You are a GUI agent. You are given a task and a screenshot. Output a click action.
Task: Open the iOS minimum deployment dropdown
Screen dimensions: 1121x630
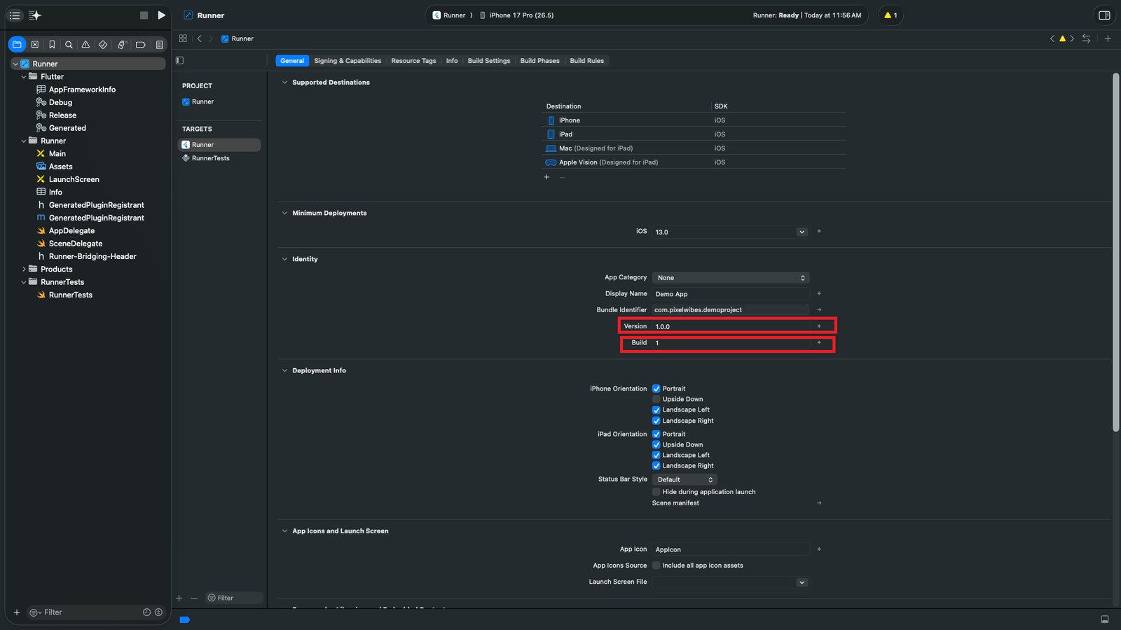(x=802, y=232)
